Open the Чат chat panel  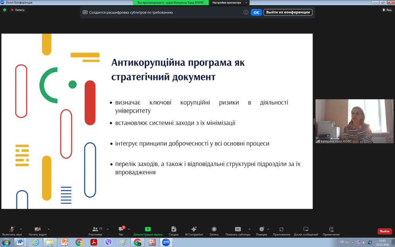(121, 229)
